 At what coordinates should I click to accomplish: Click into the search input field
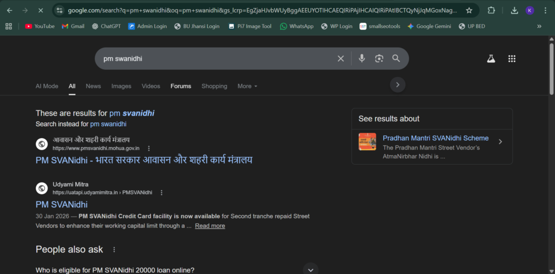217,58
